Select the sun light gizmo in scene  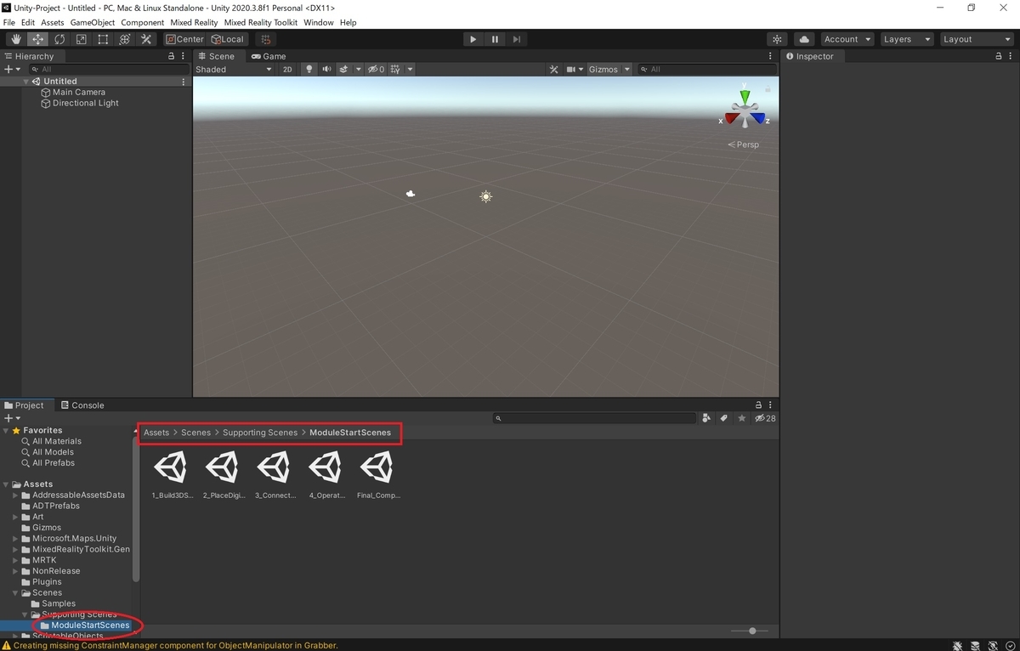pos(485,196)
